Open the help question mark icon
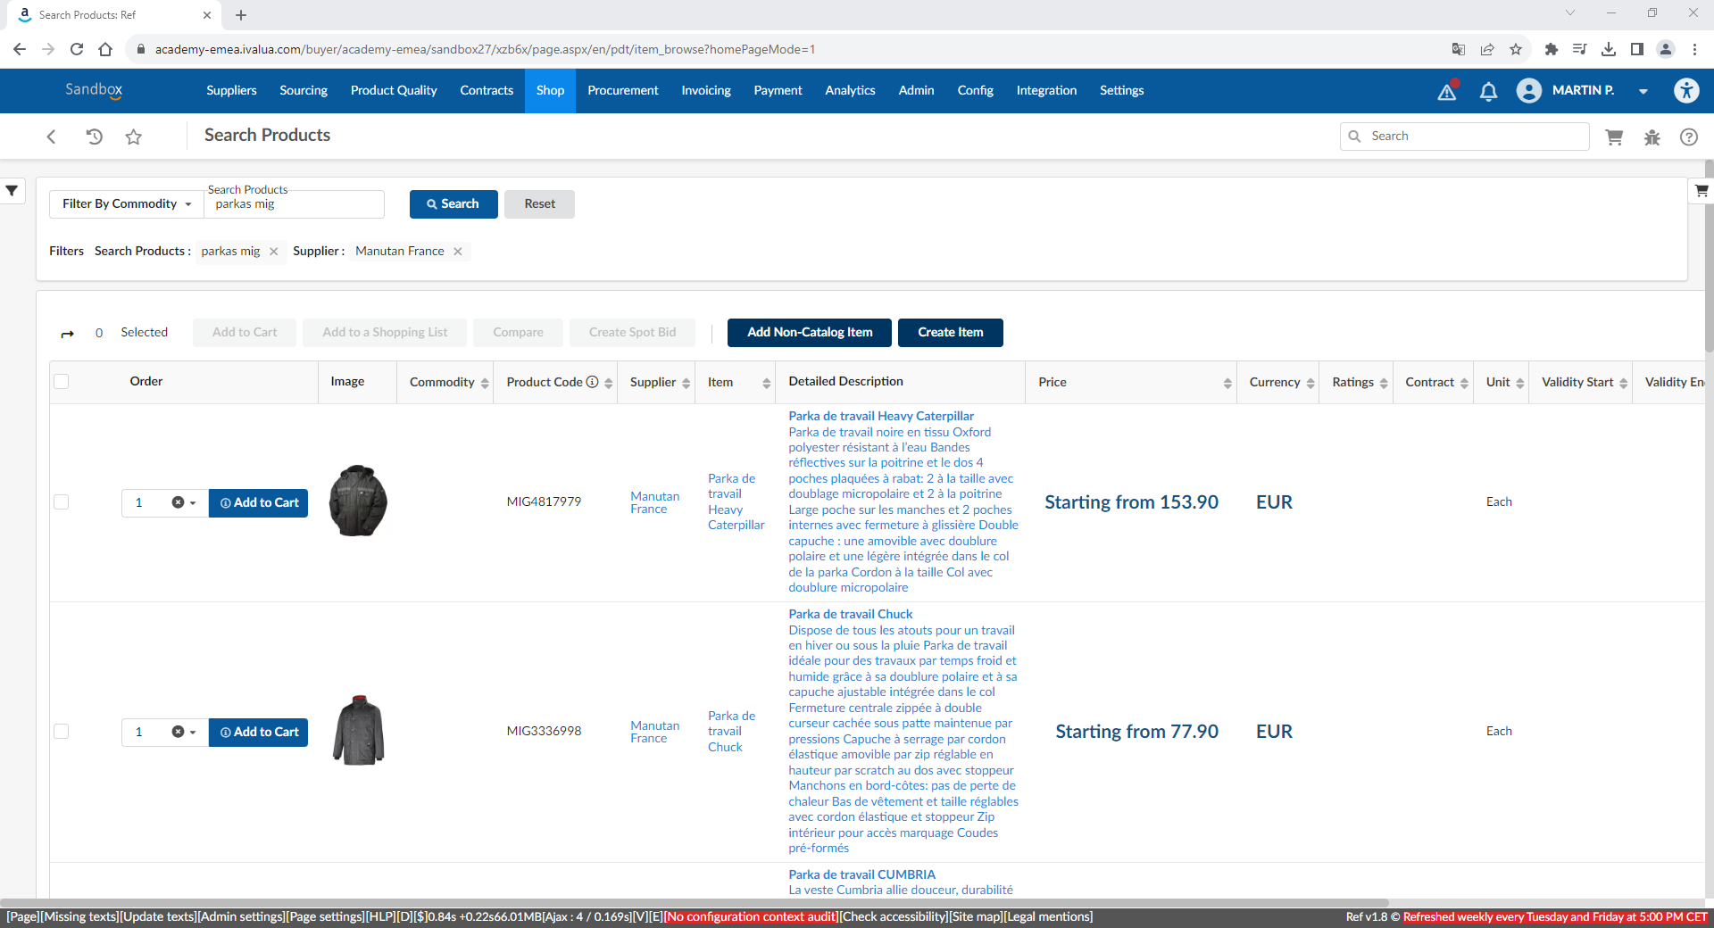 (1689, 137)
